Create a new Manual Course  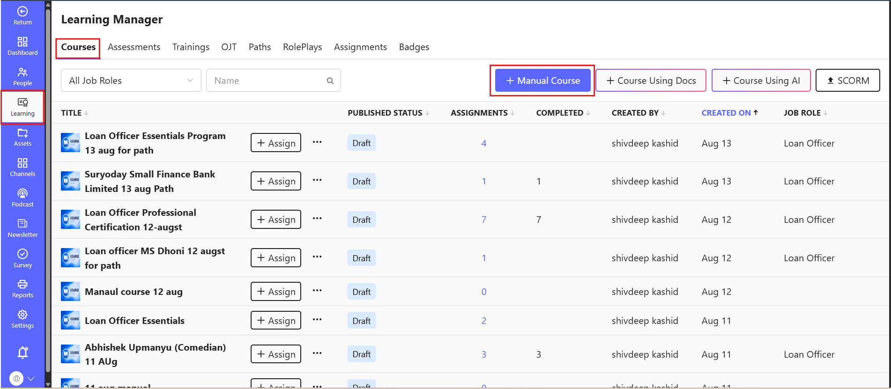543,81
